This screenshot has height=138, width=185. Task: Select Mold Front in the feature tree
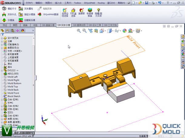tap(13, 93)
